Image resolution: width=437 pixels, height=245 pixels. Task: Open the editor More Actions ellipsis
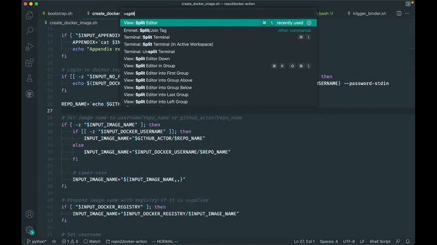coord(408,14)
